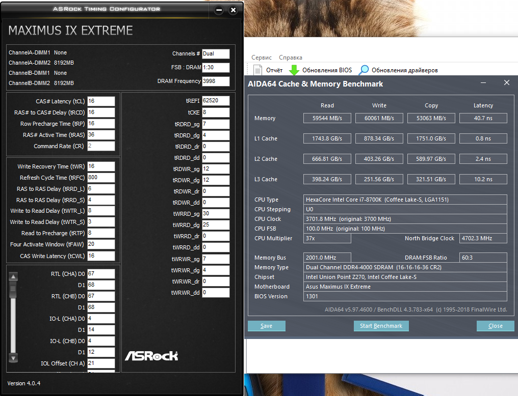The width and height of the screenshot is (518, 396).
Task: Click the tRCD value field
Action: 101,112
